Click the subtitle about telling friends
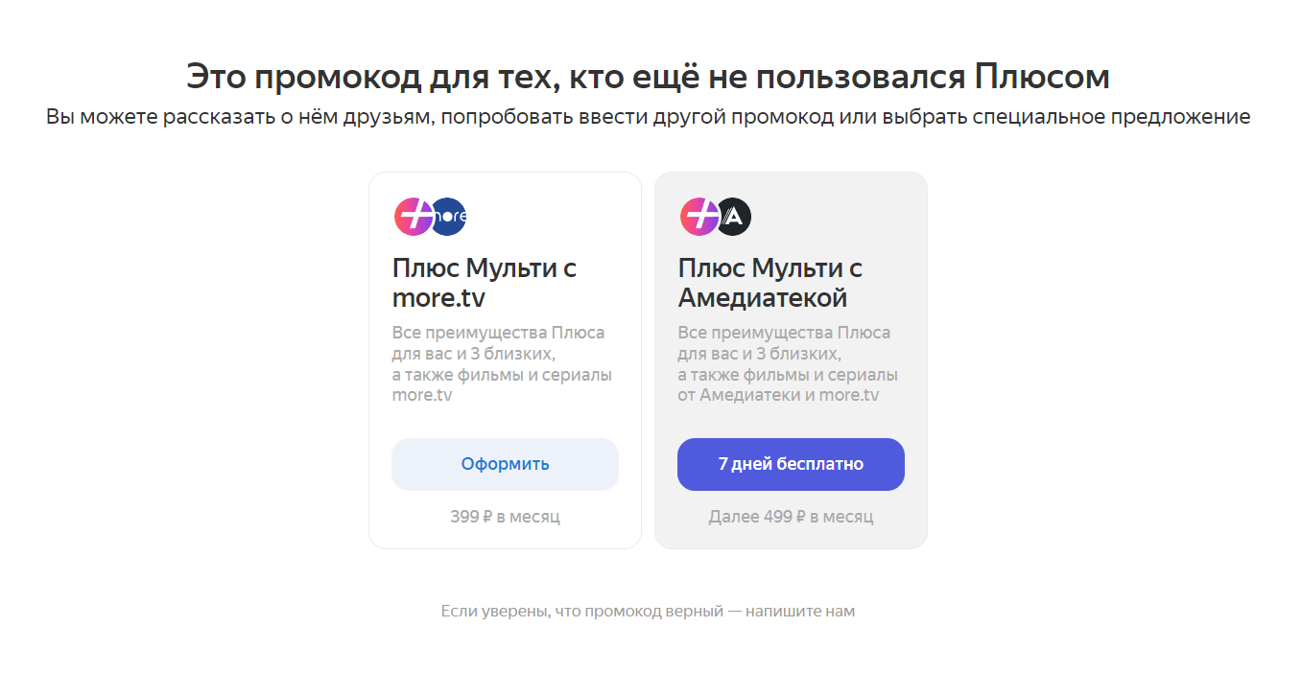The width and height of the screenshot is (1302, 673). point(648,117)
